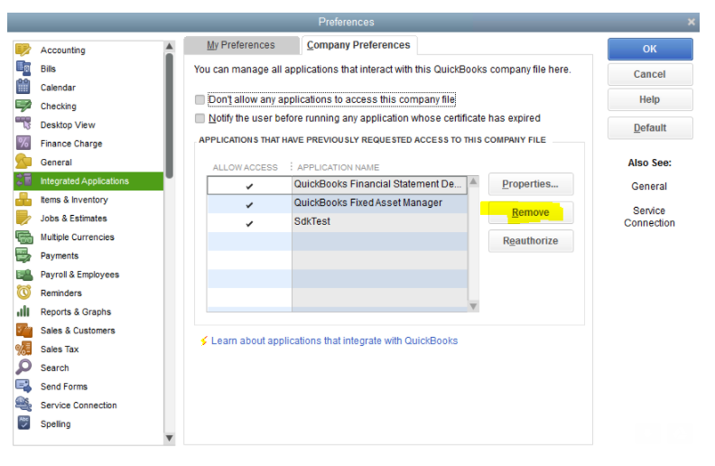Click the General category icon
This screenshot has width=715, height=466.
pos(23,162)
